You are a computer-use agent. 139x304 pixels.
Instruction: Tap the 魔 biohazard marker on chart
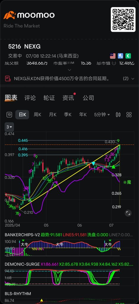pos(127,182)
